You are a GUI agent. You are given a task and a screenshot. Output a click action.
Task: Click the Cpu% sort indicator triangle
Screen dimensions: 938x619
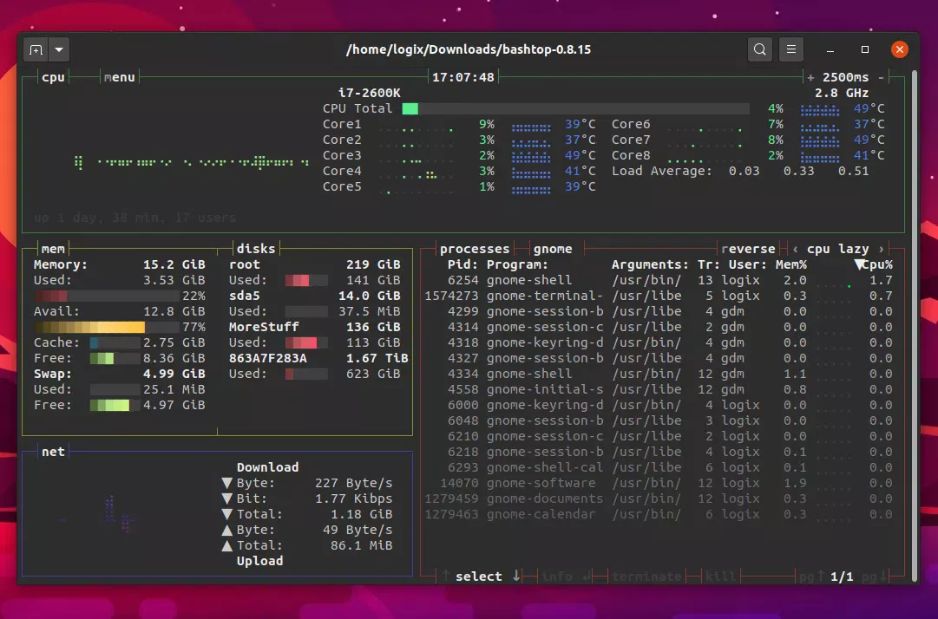click(859, 264)
